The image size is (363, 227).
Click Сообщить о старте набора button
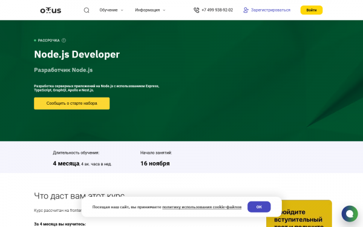point(72,104)
